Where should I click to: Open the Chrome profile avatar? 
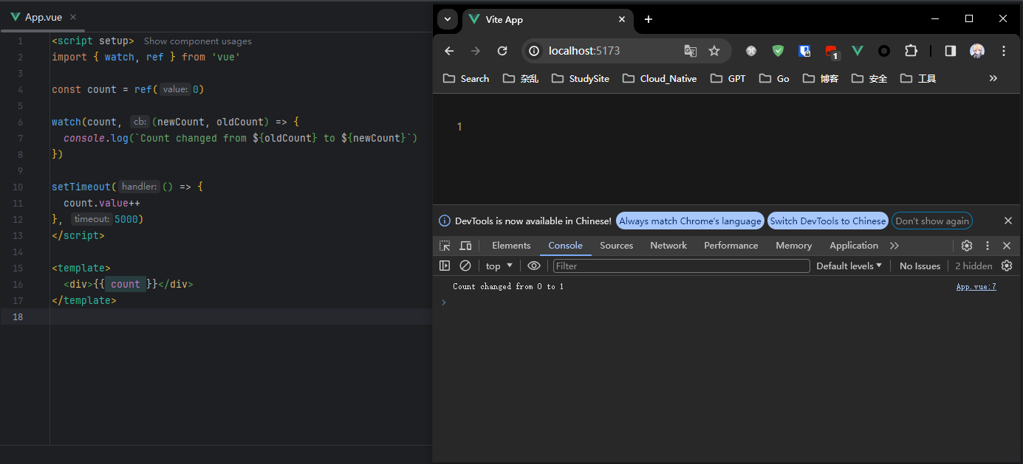coord(977,51)
